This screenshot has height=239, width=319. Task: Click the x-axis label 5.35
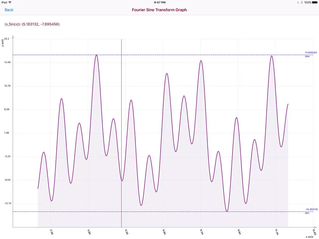127,232
